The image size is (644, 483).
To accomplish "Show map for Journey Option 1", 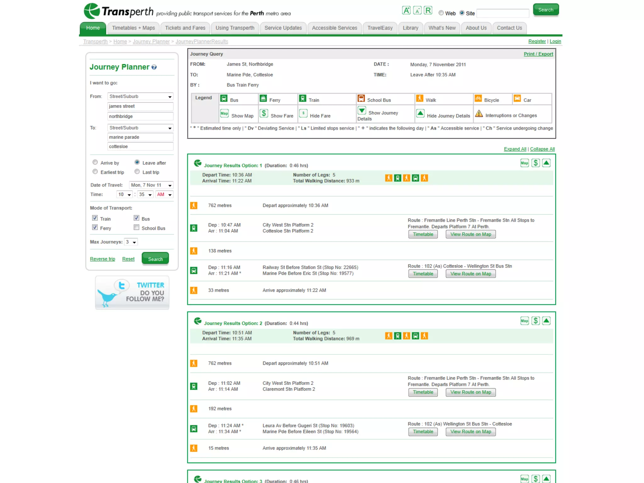I will coord(524,163).
